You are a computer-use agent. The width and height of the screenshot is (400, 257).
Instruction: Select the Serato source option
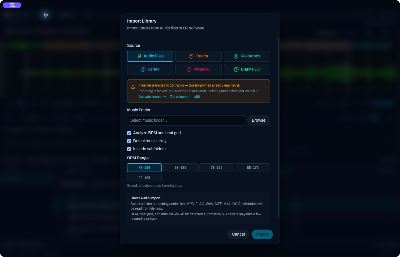click(x=150, y=69)
